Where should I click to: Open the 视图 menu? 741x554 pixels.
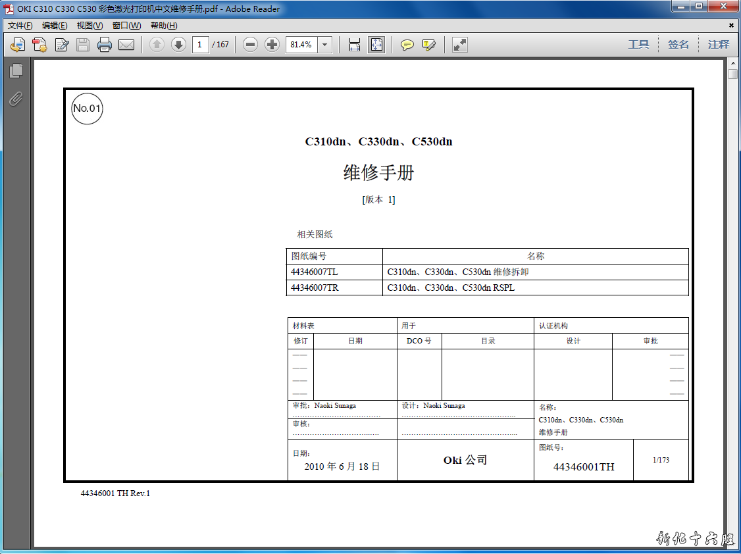(x=89, y=26)
